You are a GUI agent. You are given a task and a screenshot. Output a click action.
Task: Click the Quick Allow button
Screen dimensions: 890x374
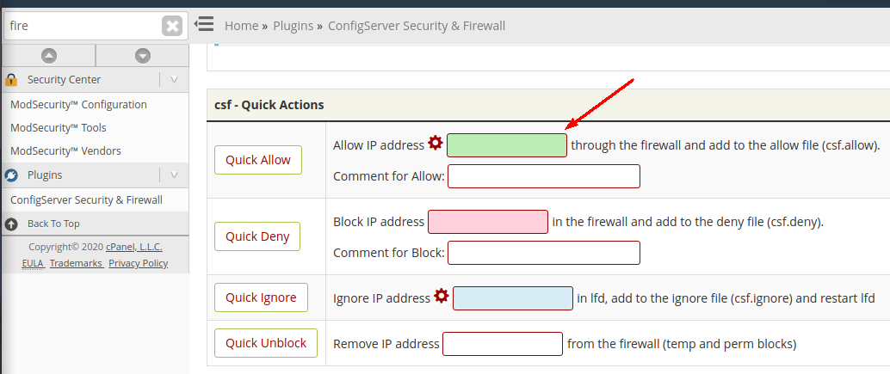point(258,160)
